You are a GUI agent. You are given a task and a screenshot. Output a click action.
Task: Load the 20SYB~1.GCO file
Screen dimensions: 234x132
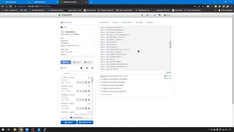[x=86, y=91]
